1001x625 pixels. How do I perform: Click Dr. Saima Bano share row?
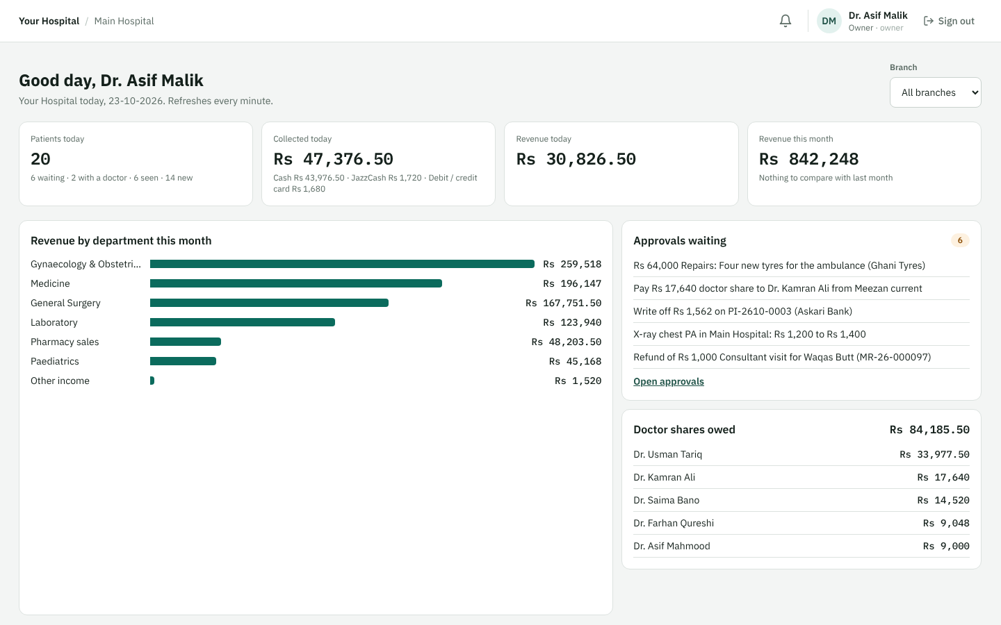[x=801, y=500]
